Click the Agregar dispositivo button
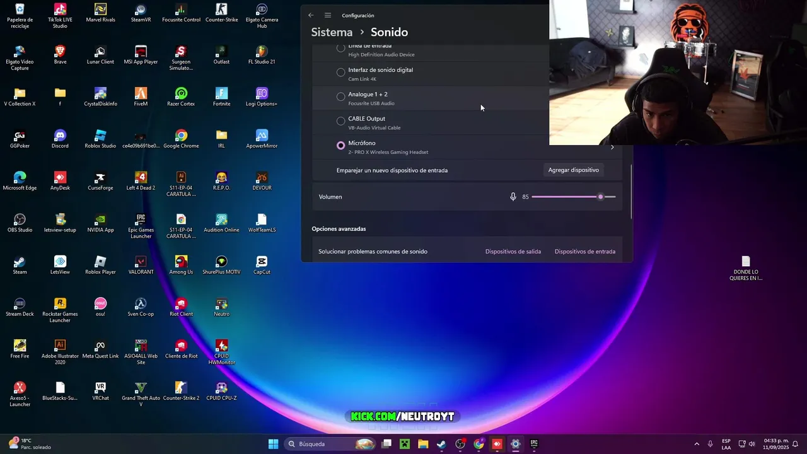 point(573,170)
